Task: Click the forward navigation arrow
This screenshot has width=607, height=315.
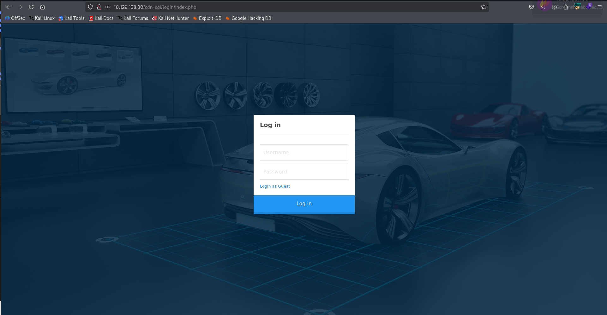Action: (20, 7)
